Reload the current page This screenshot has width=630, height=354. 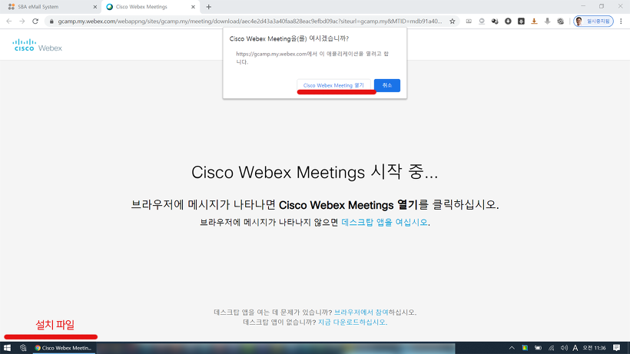(x=35, y=22)
